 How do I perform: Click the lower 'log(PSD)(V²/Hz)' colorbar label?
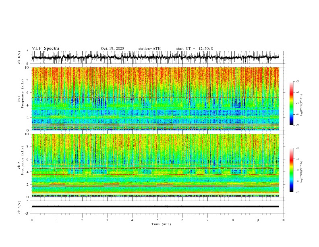(x=302, y=172)
